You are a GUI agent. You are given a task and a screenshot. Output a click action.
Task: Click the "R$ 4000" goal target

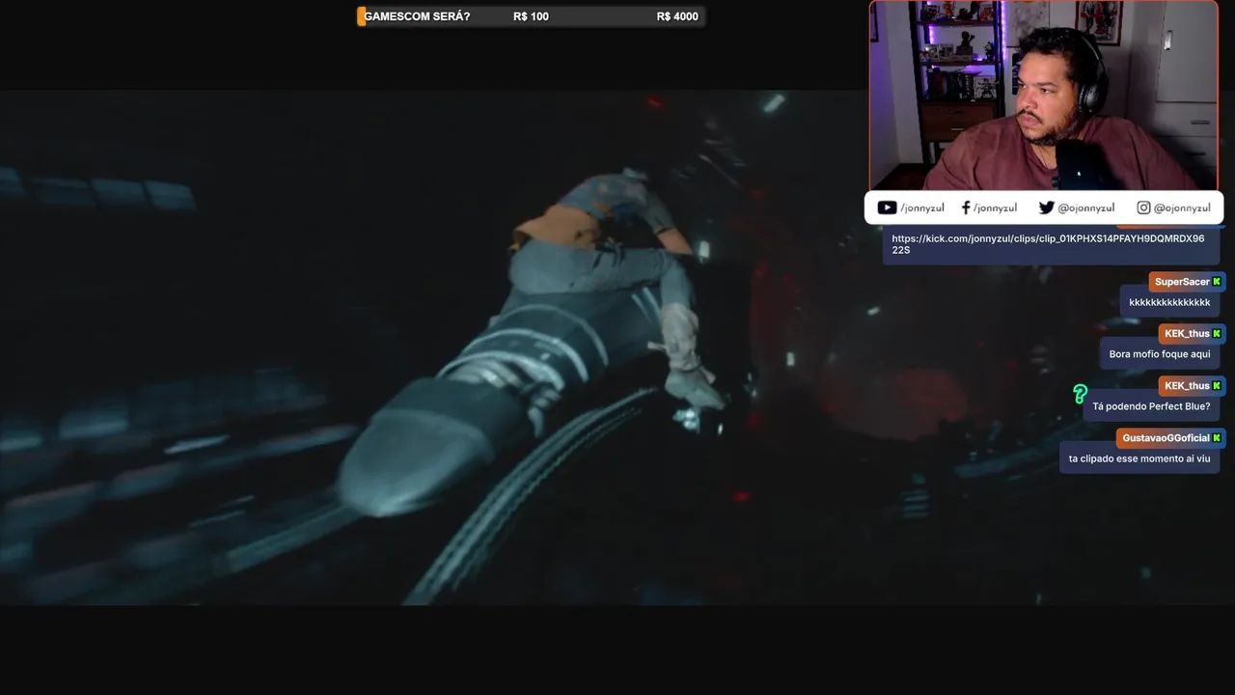click(677, 16)
